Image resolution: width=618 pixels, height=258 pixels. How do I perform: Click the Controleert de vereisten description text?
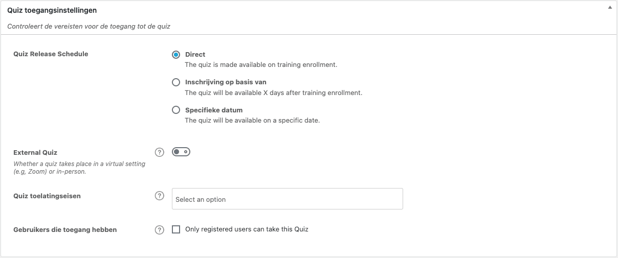89,27
